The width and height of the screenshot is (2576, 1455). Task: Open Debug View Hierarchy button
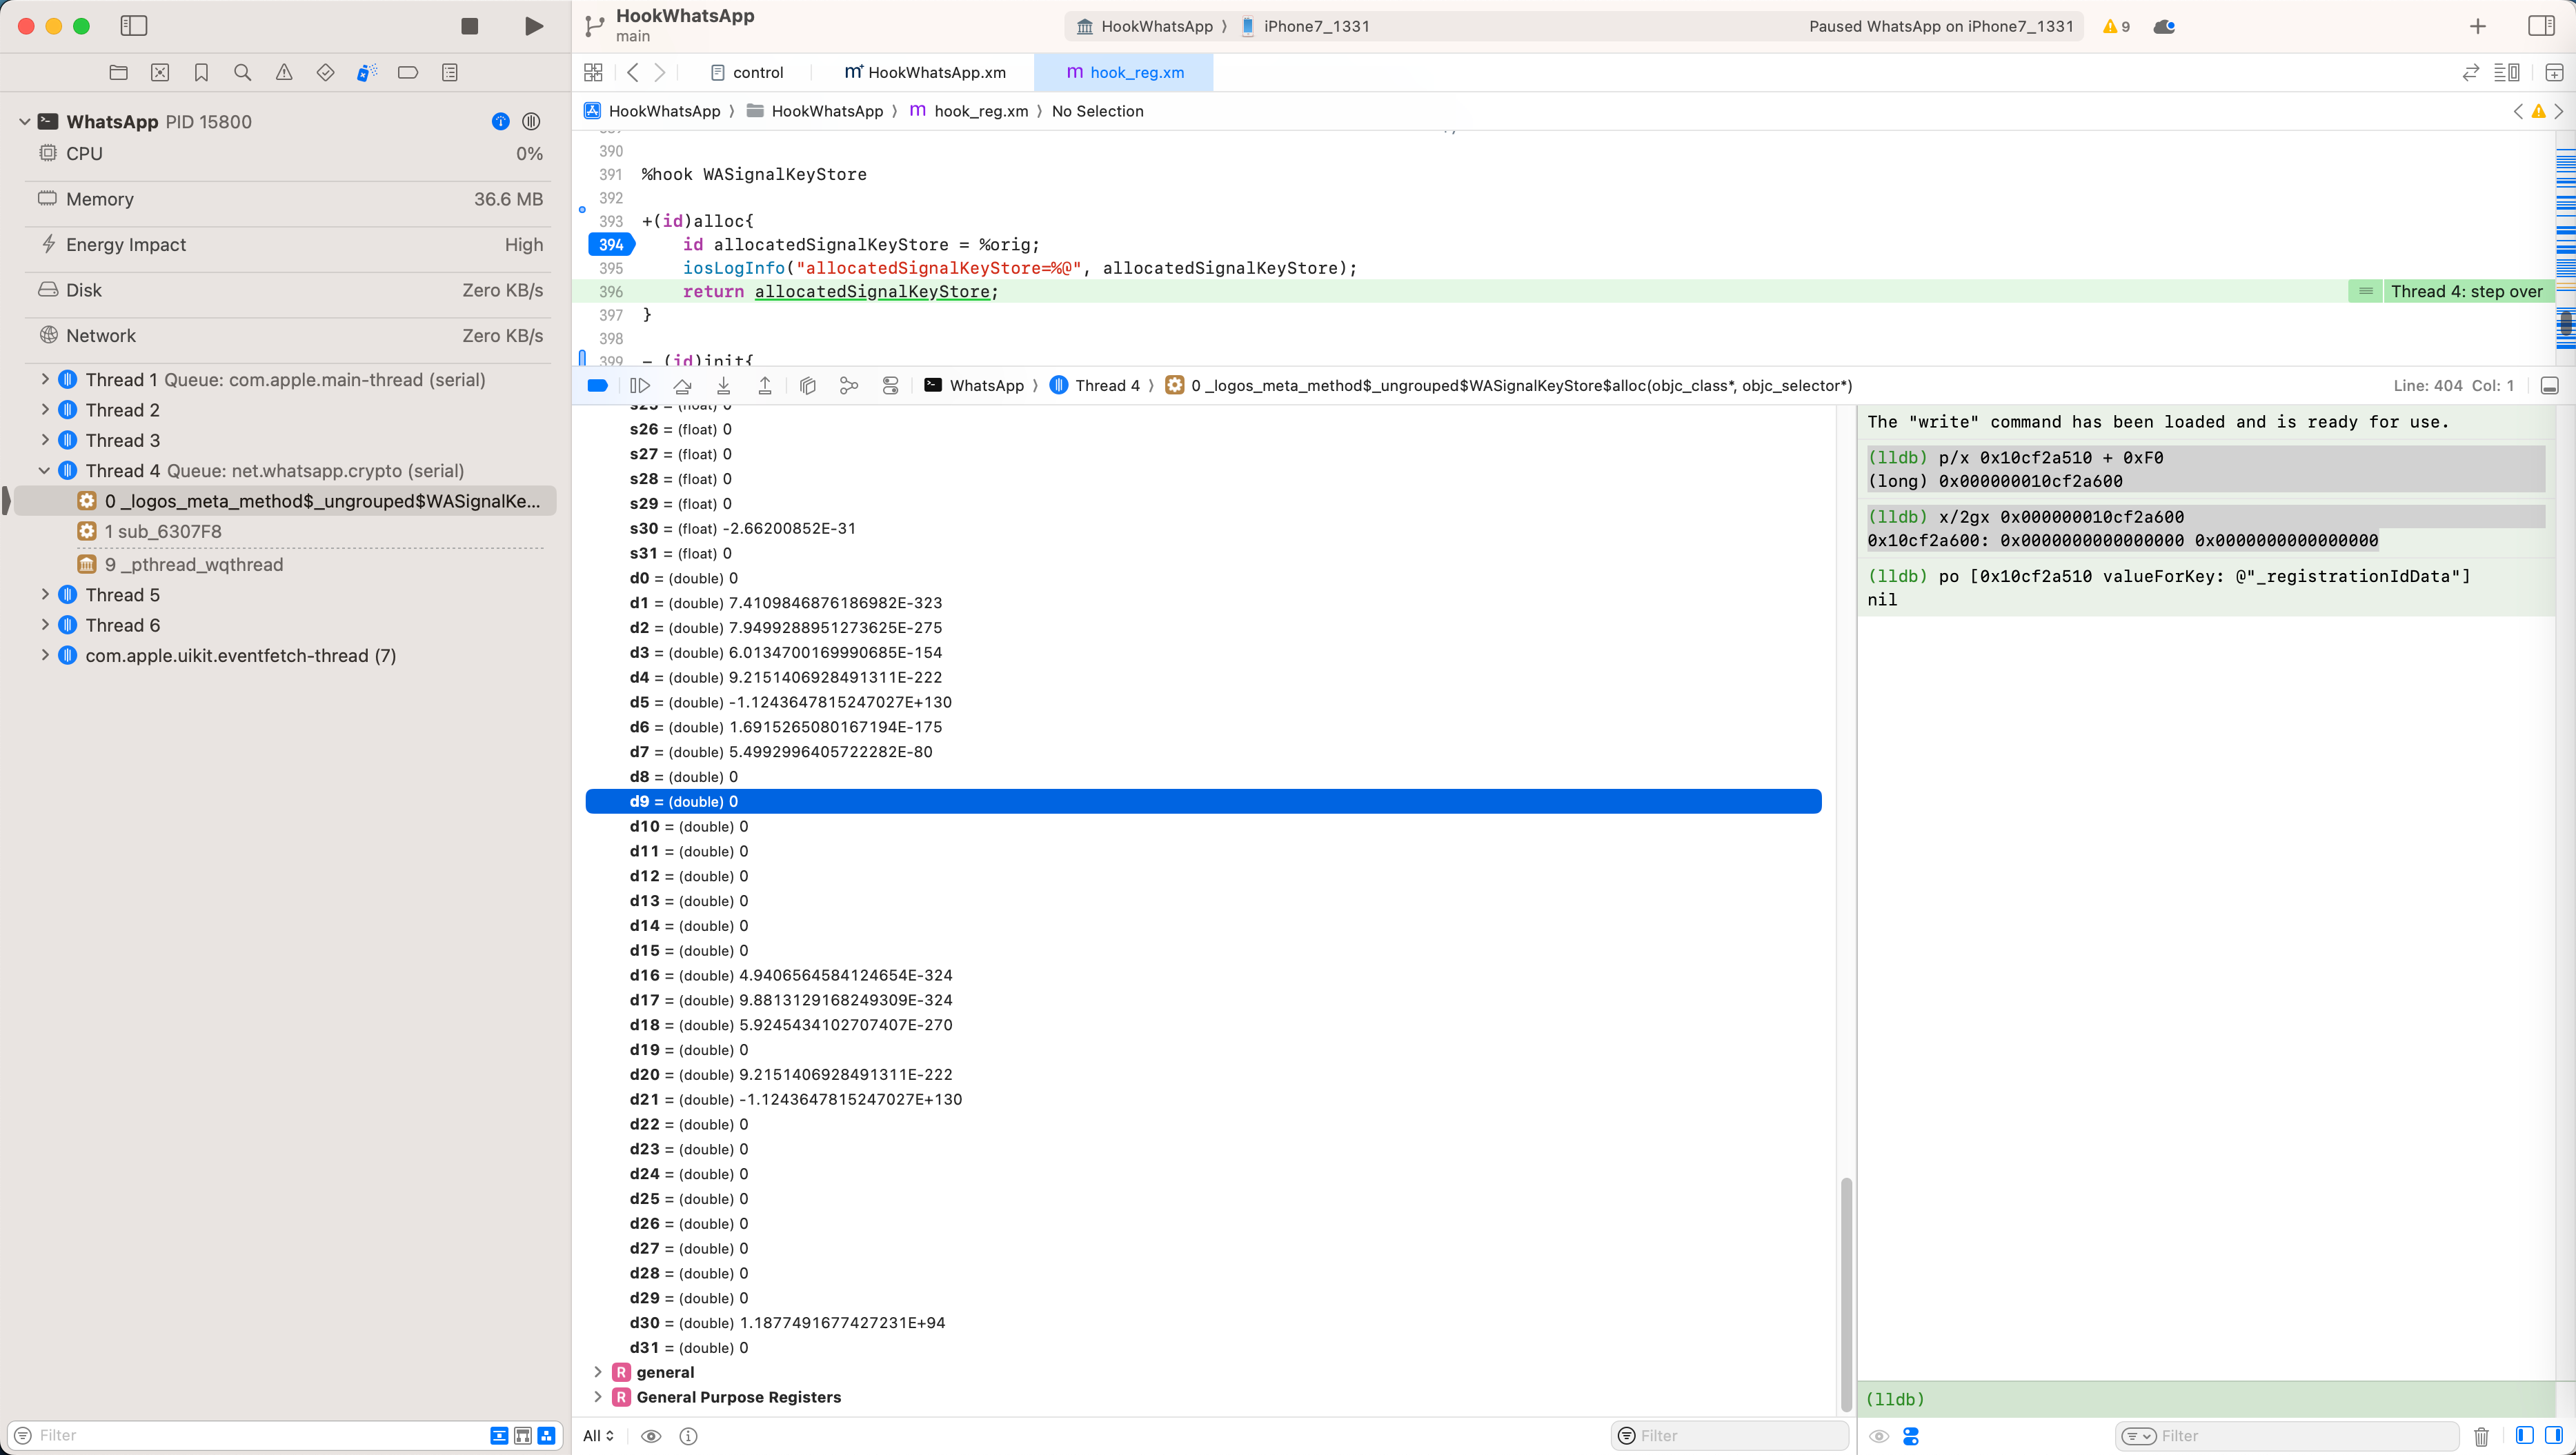pos(808,385)
